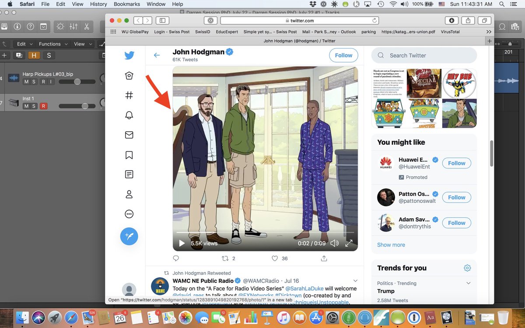Reply to the video tweet
525x328 pixels.
(x=176, y=258)
